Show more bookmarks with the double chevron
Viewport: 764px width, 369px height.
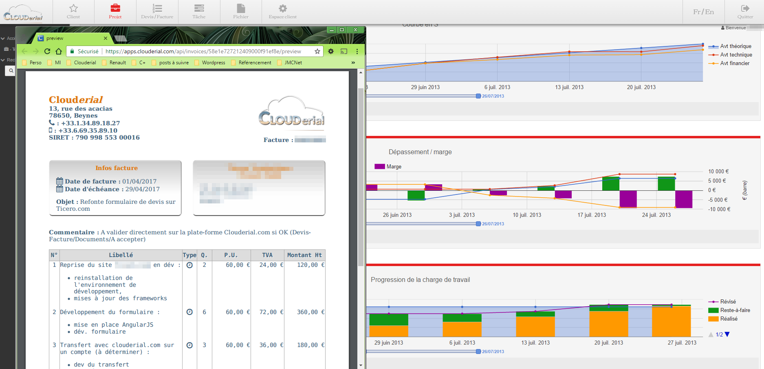[353, 63]
